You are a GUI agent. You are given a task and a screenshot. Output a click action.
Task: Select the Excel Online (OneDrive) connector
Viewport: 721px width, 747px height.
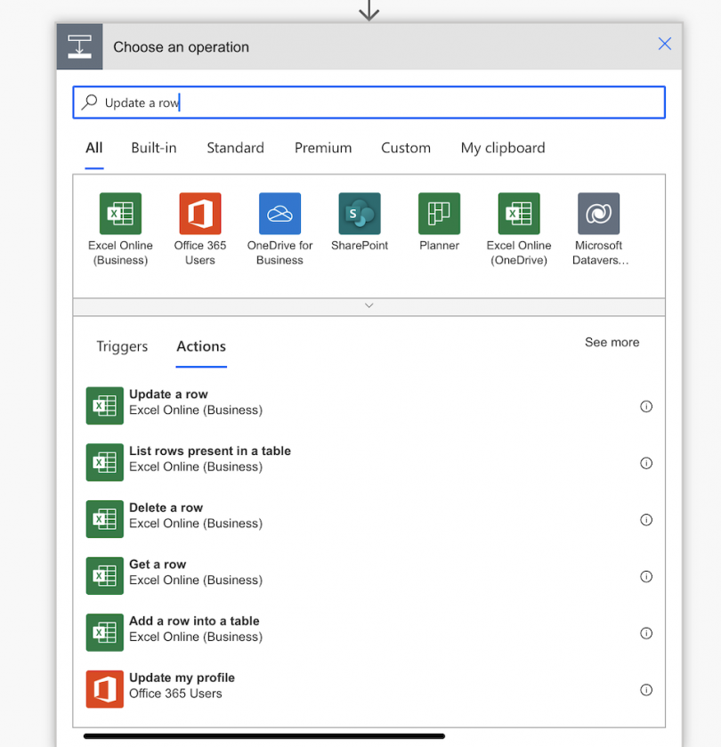[518, 214]
